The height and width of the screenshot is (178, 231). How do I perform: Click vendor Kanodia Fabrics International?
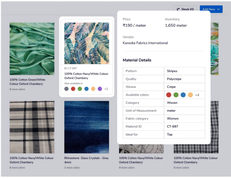point(145,43)
